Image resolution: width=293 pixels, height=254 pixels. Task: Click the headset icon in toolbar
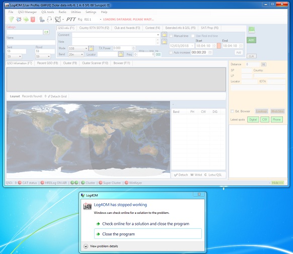(49, 19)
